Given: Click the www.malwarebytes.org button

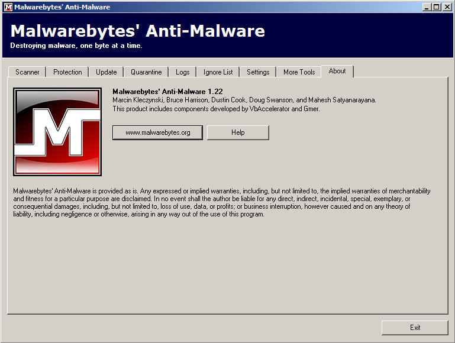Looking at the screenshot, I should coord(157,132).
